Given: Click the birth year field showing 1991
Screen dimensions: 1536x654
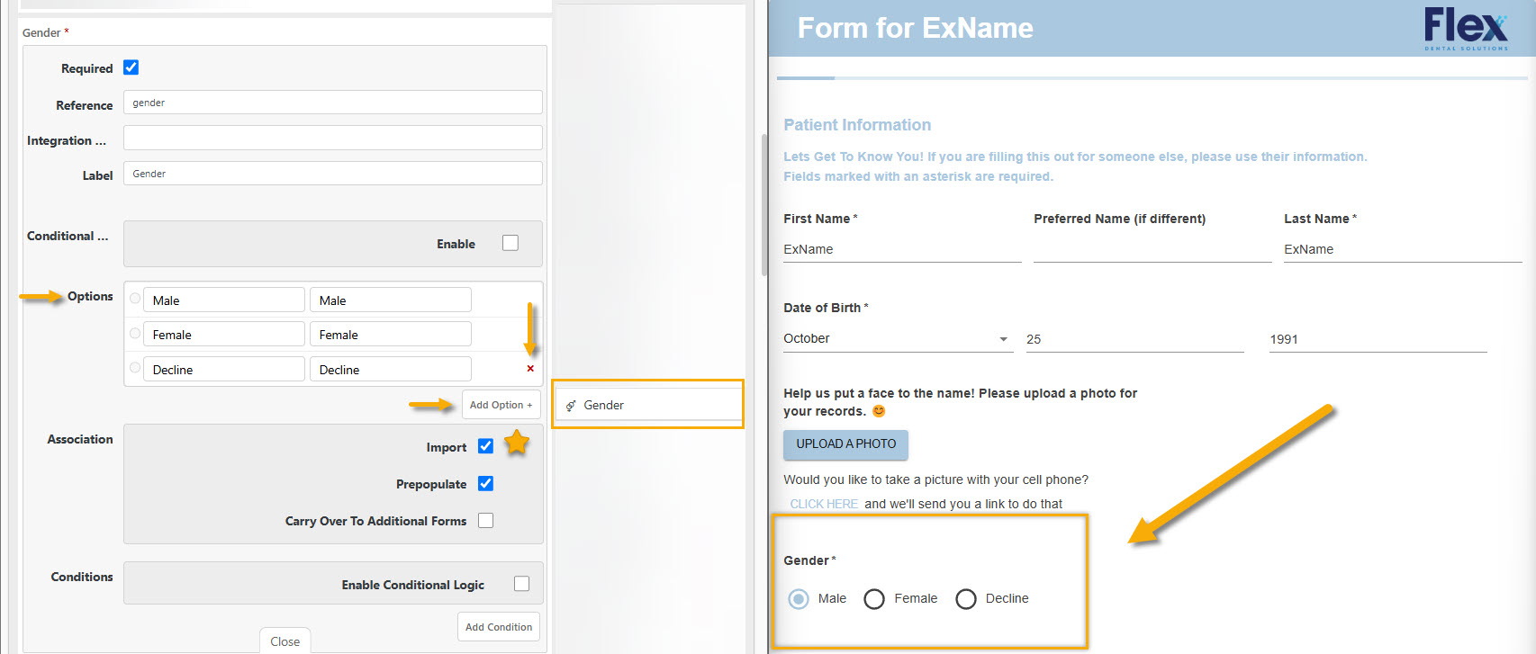Looking at the screenshot, I should [x=1378, y=340].
